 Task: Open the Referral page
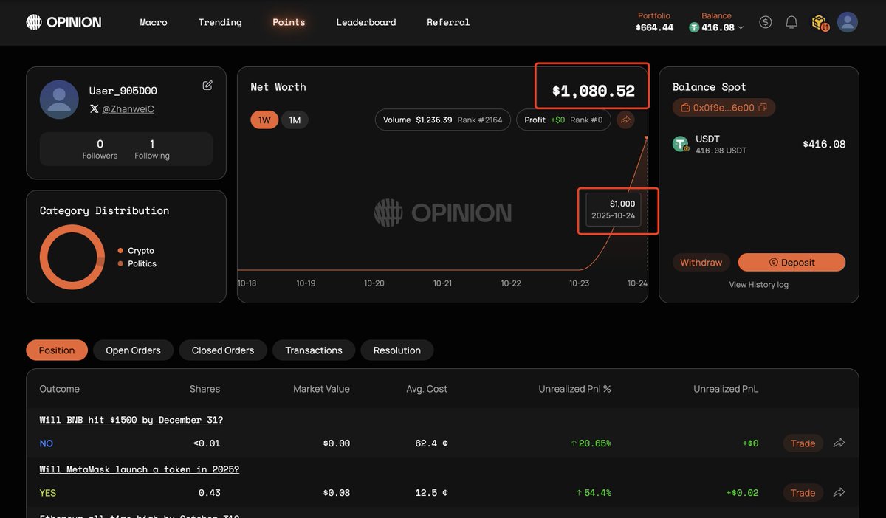pos(448,22)
